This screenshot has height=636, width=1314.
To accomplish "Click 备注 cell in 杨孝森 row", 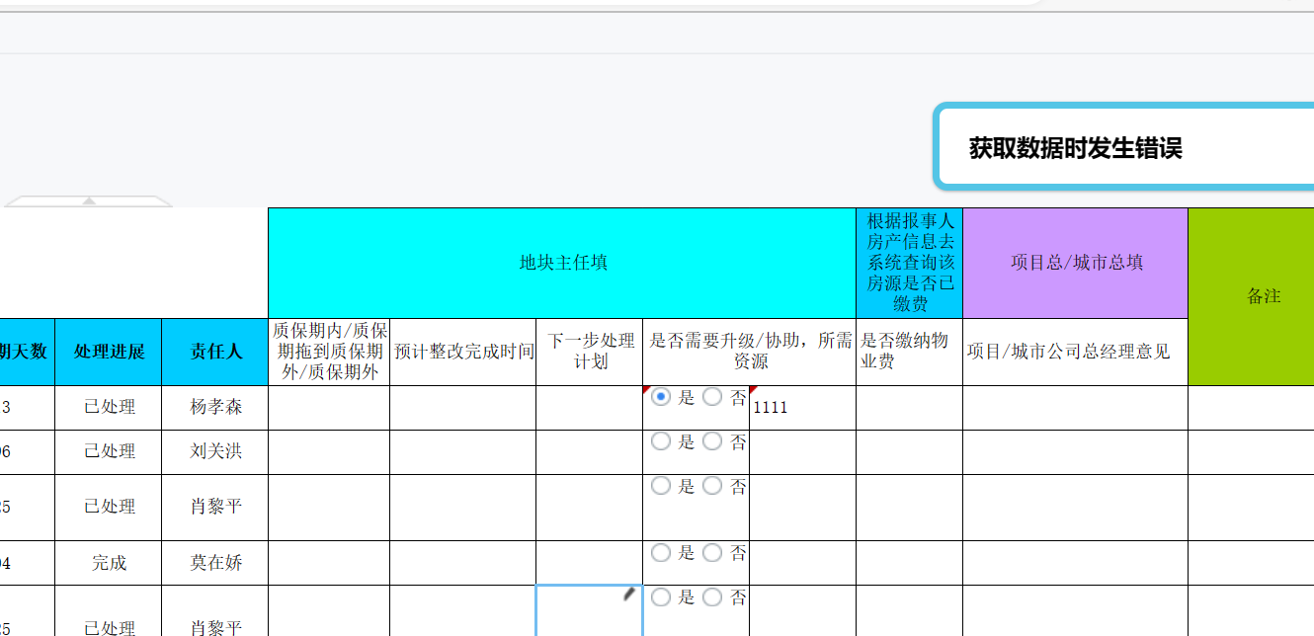I will [1251, 408].
